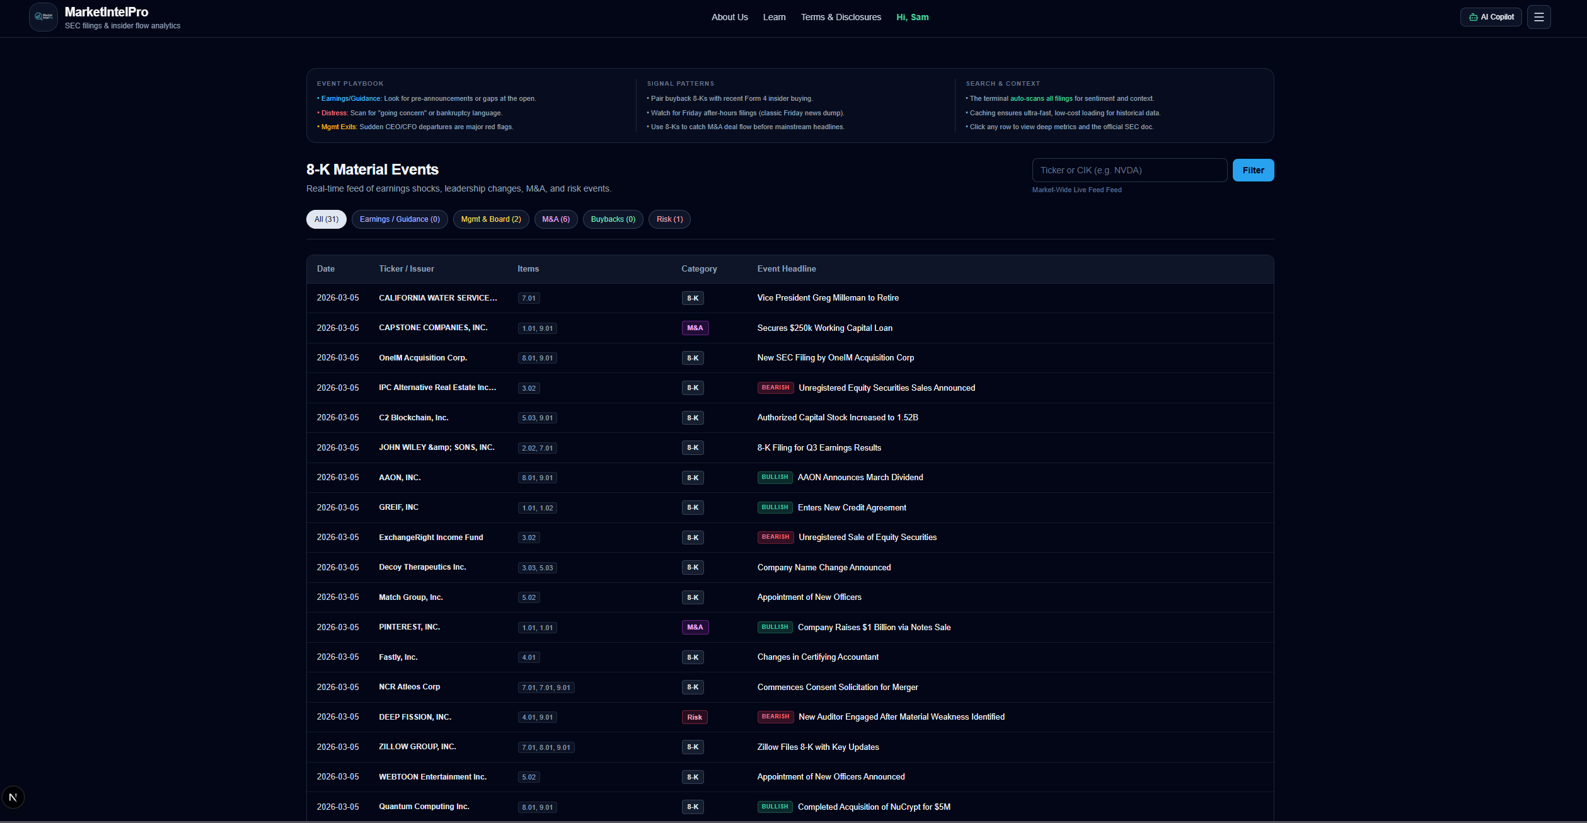The image size is (1587, 823).
Task: Click the Learn navigation link
Action: pos(774,17)
